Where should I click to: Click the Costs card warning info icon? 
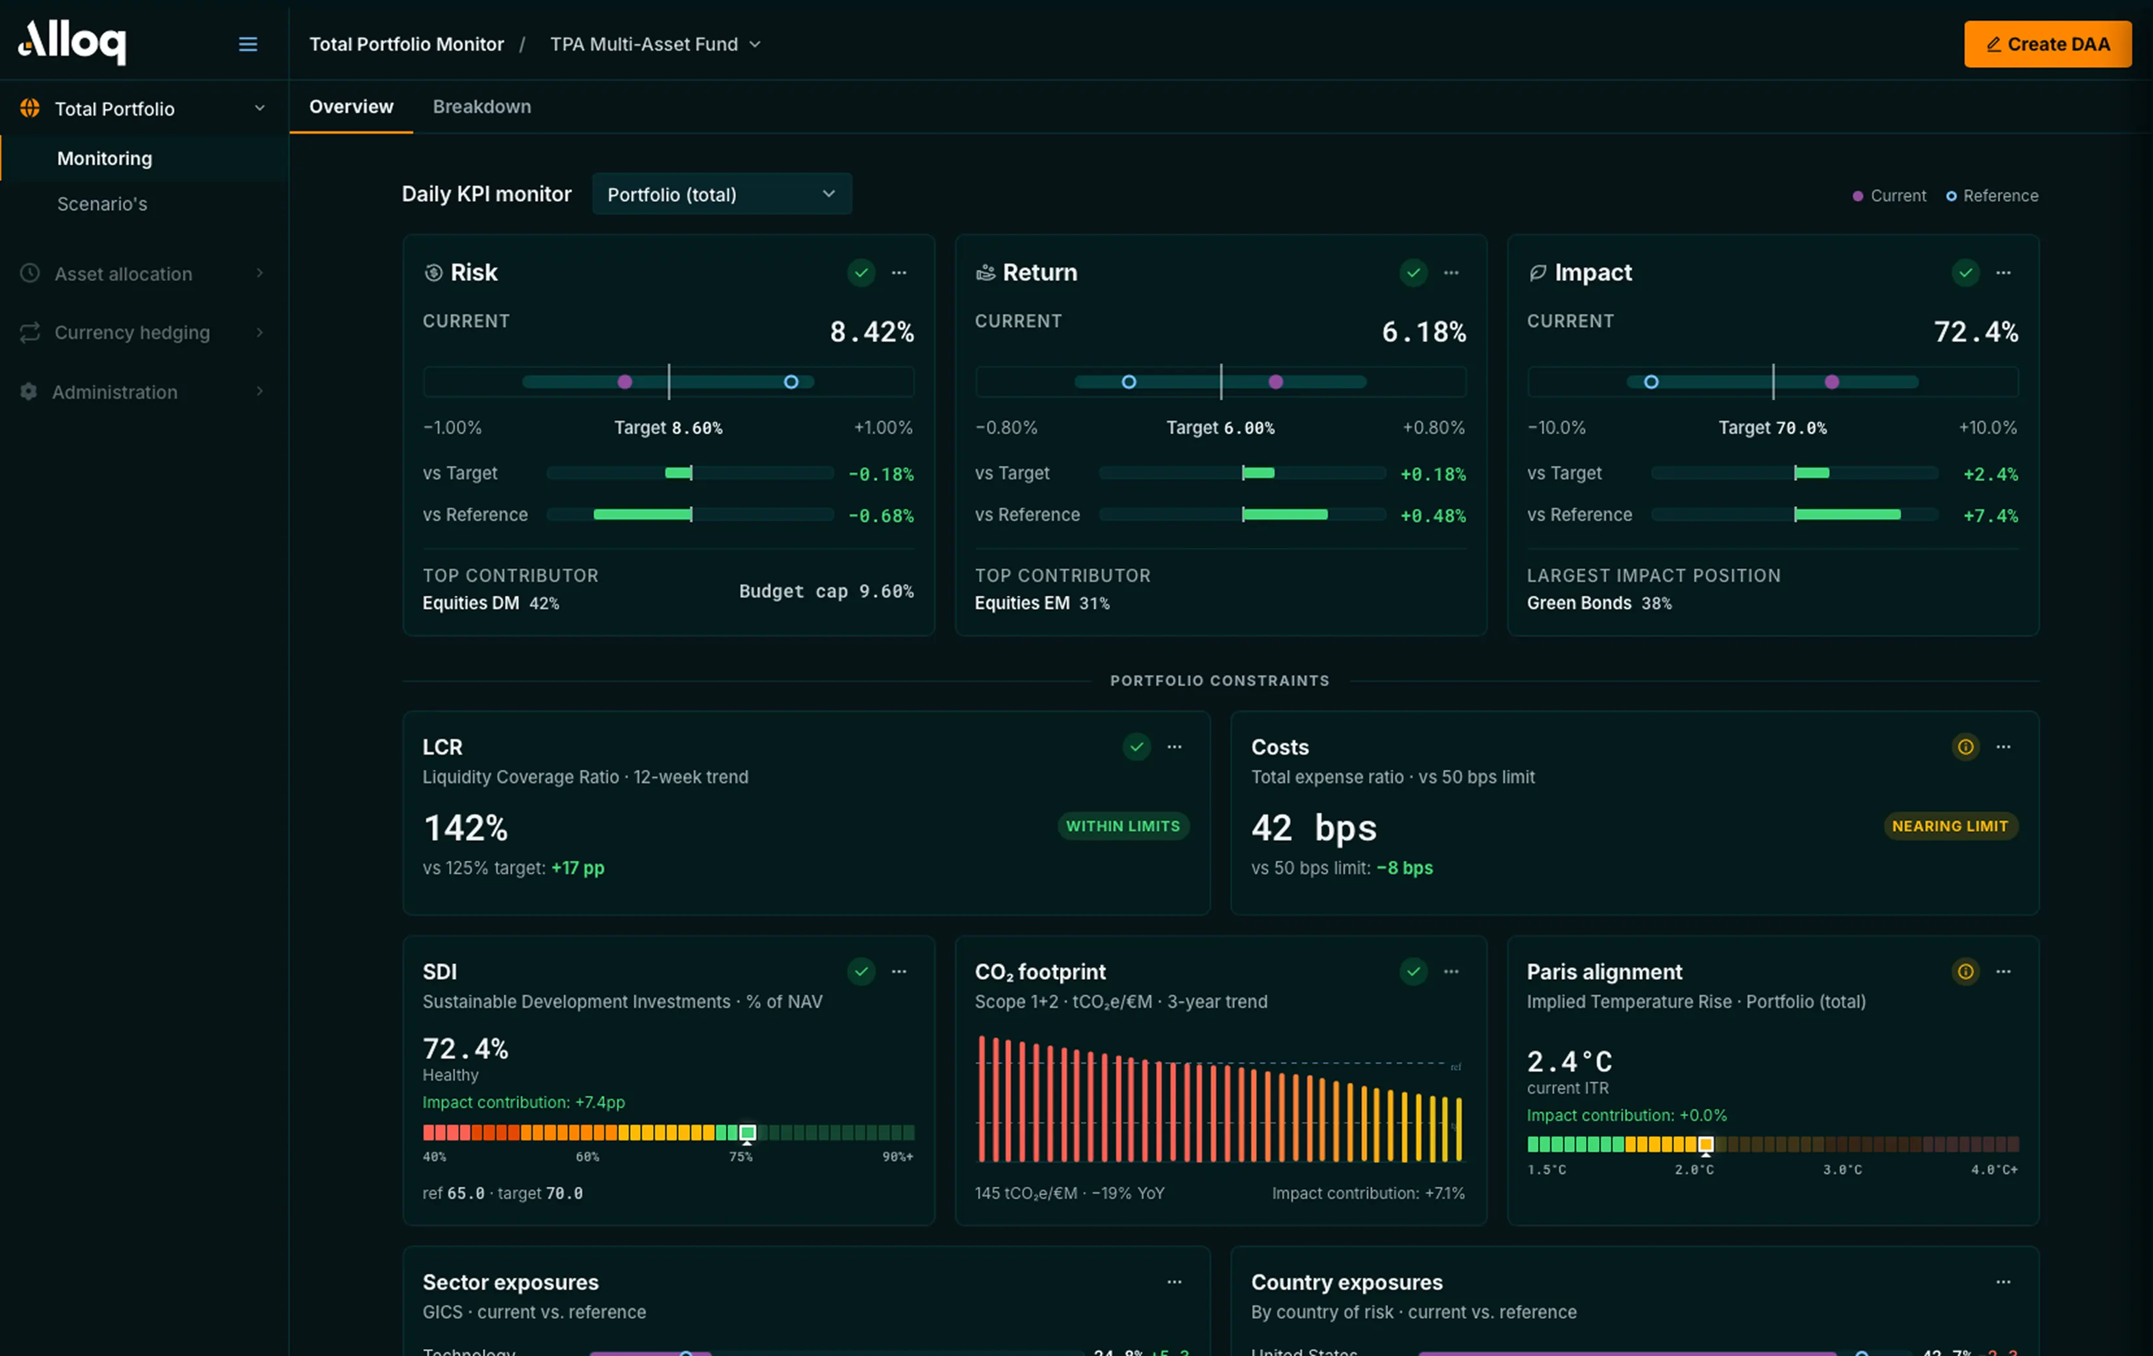(1965, 746)
